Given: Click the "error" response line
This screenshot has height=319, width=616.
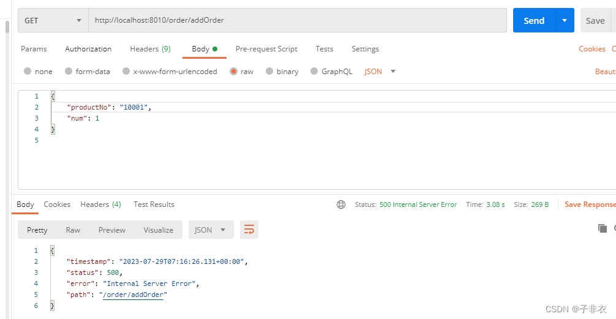Looking at the screenshot, I should 133,283.
